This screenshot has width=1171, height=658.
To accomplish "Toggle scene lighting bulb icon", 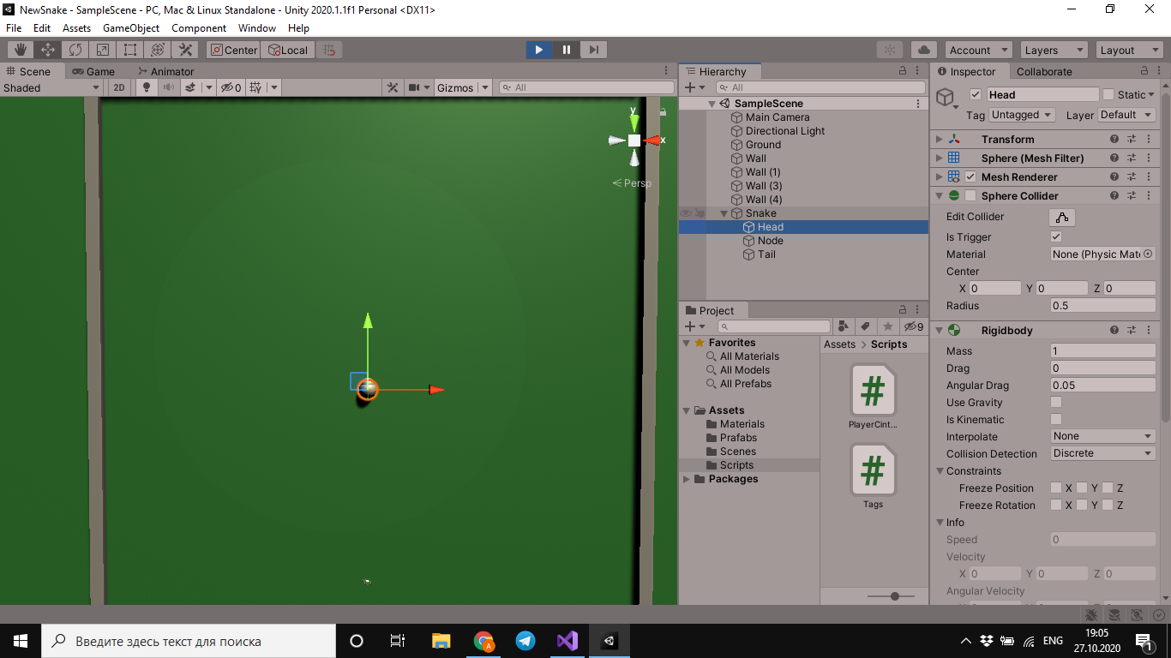I will click(146, 87).
